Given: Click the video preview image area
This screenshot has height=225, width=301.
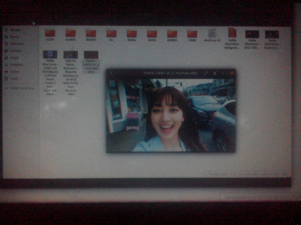Looking at the screenshot, I should point(171,115).
